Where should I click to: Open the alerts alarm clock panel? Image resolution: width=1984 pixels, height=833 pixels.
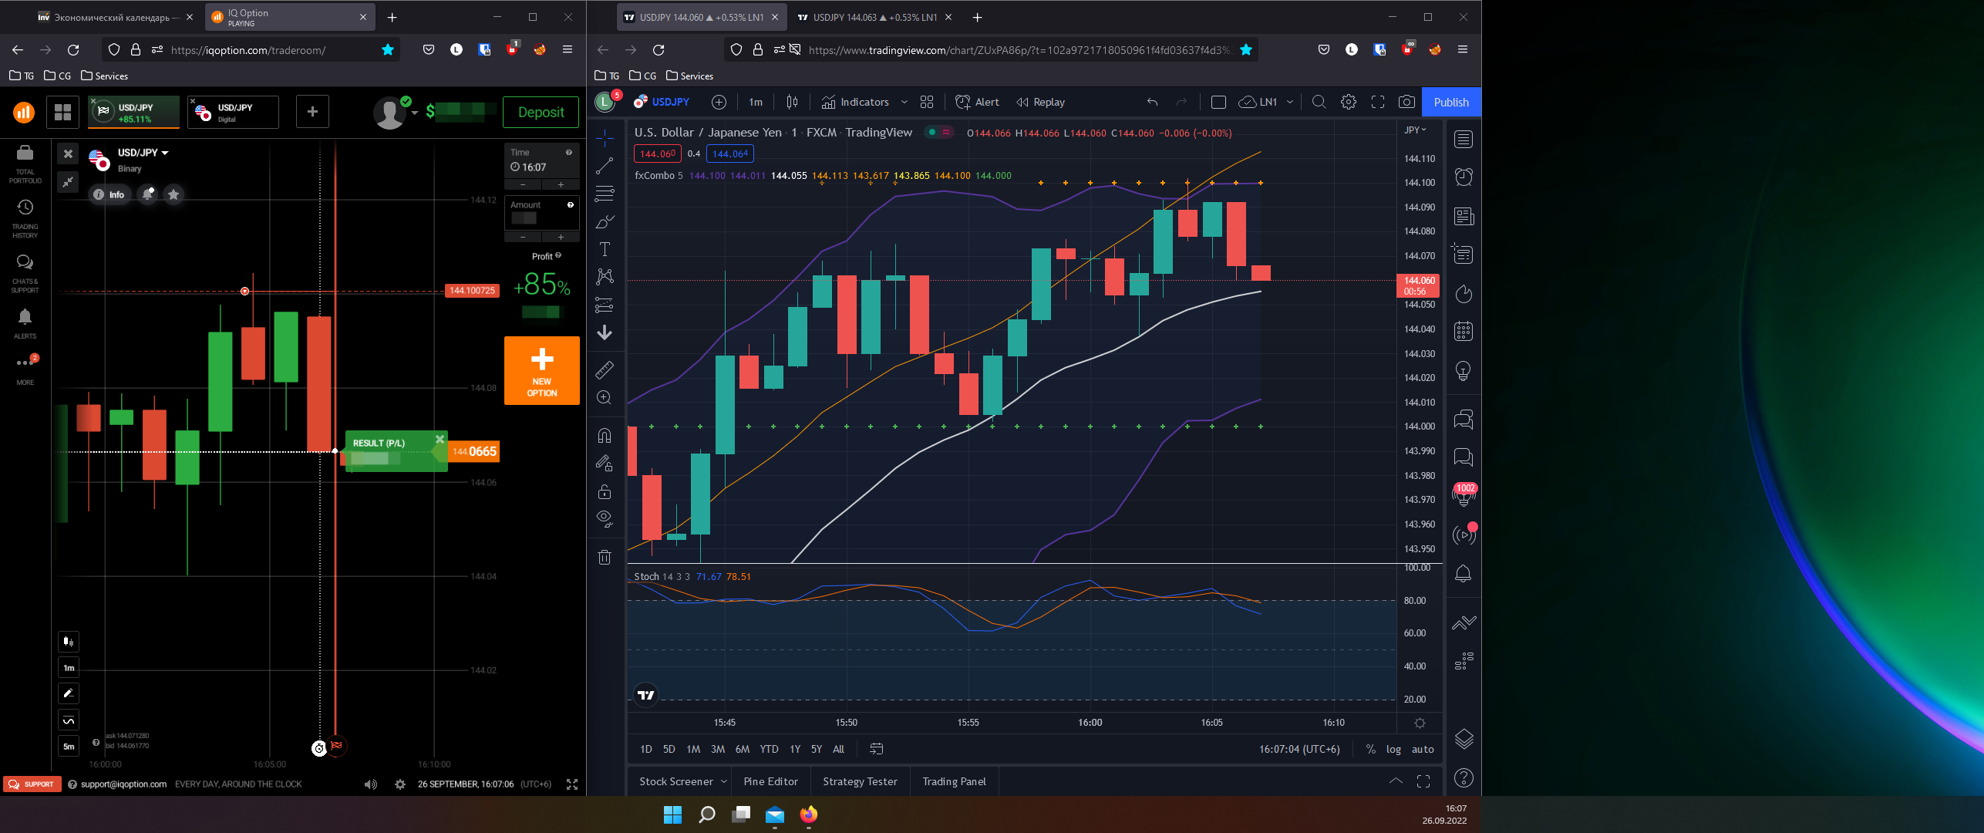click(x=1464, y=177)
